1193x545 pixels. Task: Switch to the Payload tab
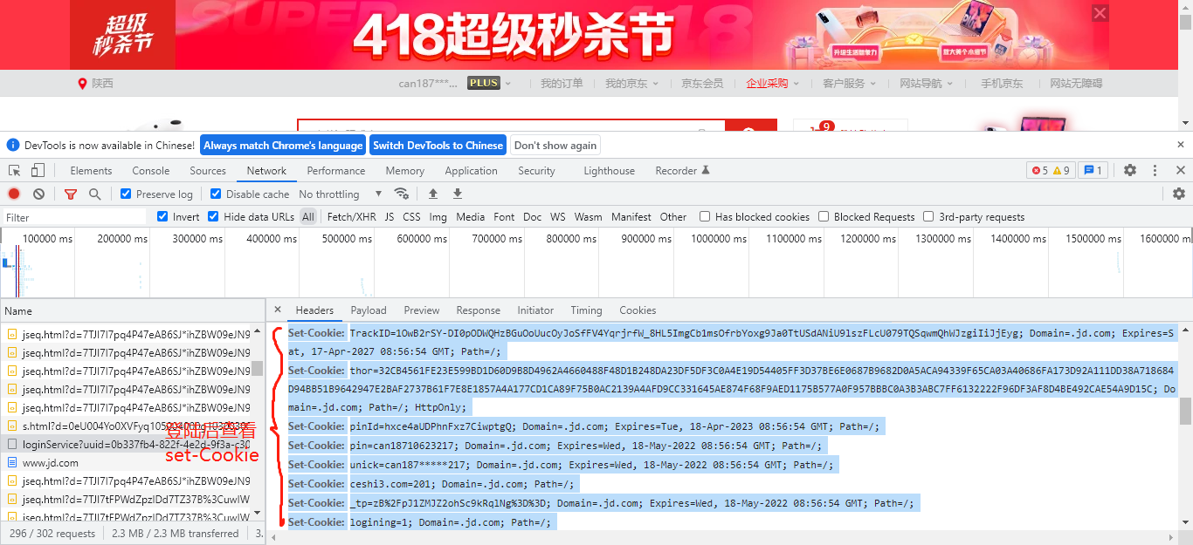click(369, 310)
